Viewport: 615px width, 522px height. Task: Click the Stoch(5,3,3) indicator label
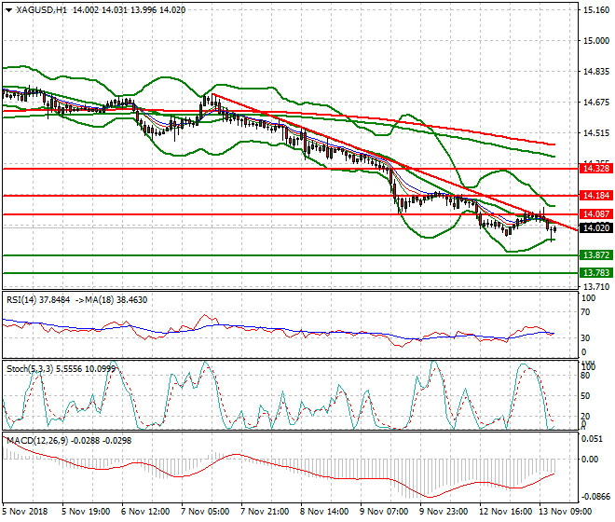(x=29, y=369)
